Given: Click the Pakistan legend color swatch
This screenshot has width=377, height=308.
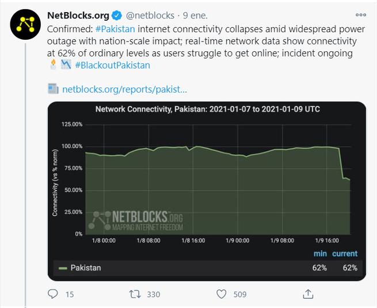Looking at the screenshot, I should [x=63, y=268].
